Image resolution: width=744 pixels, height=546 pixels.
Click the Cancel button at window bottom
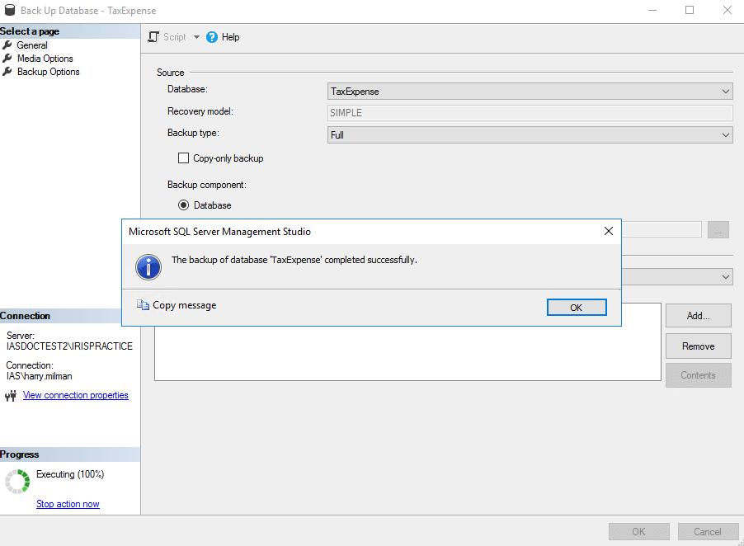coord(708,532)
